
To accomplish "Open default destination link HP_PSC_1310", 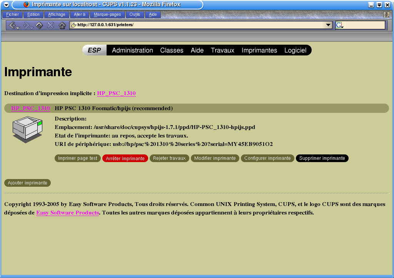I will [116, 93].
